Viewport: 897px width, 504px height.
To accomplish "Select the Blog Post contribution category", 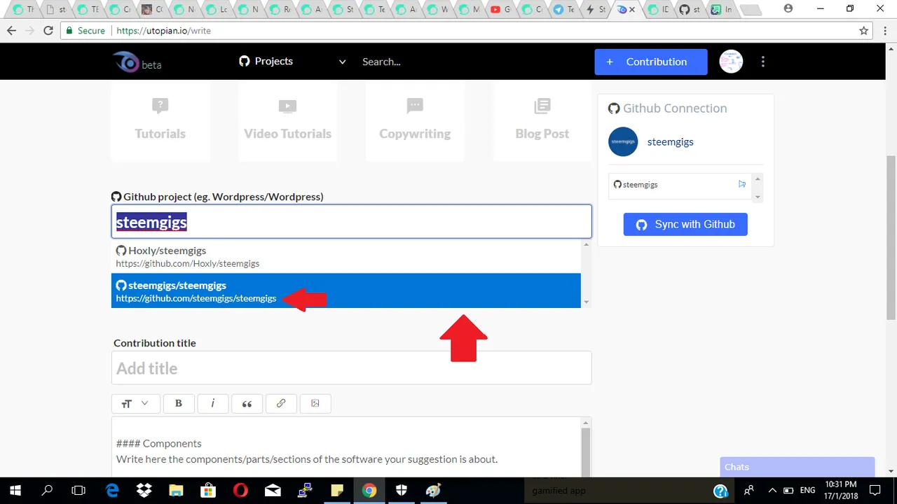I will pos(542,120).
